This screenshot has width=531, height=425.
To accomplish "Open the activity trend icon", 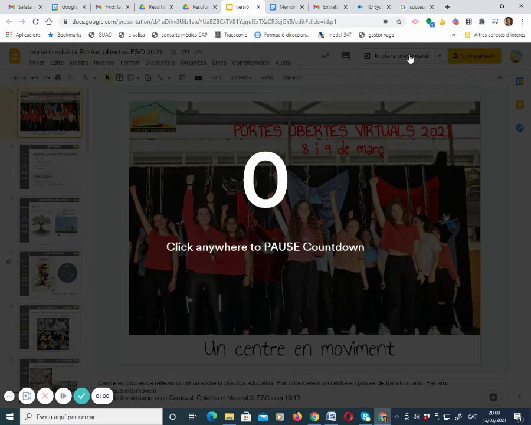I will point(324,56).
